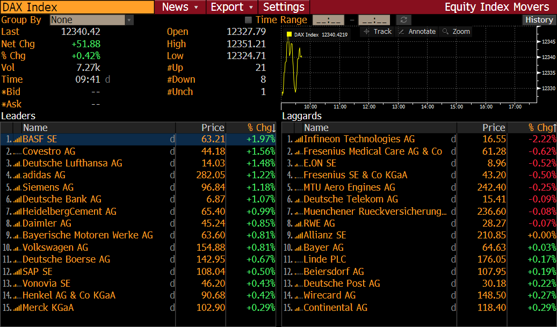Image resolution: width=557 pixels, height=327 pixels.
Task: Click the Track button label
Action: tap(382, 32)
